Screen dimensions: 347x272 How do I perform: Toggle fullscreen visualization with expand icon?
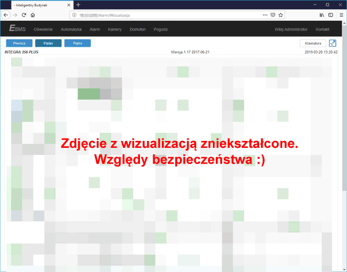coord(333,43)
